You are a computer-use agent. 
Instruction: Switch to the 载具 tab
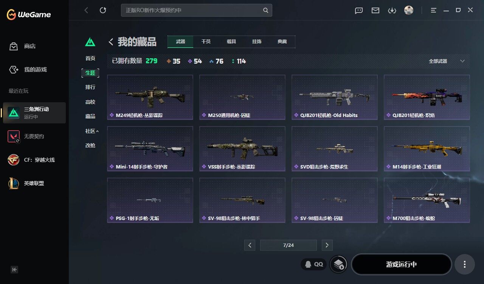pyautogui.click(x=231, y=42)
